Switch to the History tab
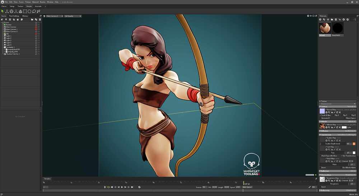Image resolution: width=359 pixels, height=196 pixels. tap(25, 16)
